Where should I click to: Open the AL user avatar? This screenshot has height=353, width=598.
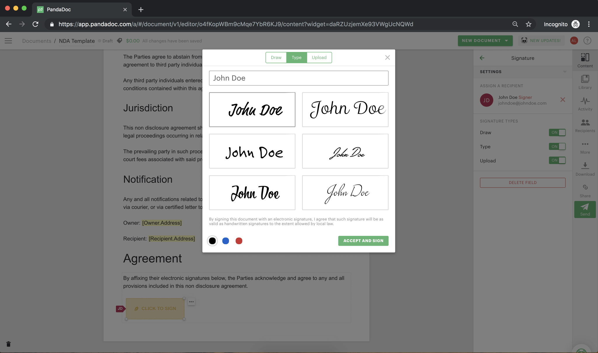[574, 41]
